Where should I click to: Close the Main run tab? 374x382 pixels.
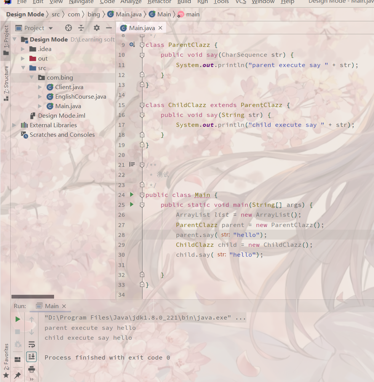tap(64, 306)
